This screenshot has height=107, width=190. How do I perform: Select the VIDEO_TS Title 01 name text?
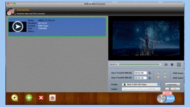click(47, 21)
